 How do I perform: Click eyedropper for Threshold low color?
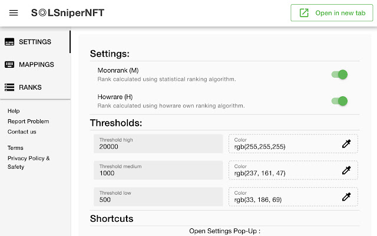(x=346, y=196)
